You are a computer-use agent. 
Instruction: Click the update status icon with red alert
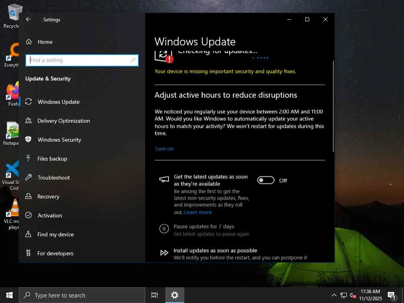point(164,56)
